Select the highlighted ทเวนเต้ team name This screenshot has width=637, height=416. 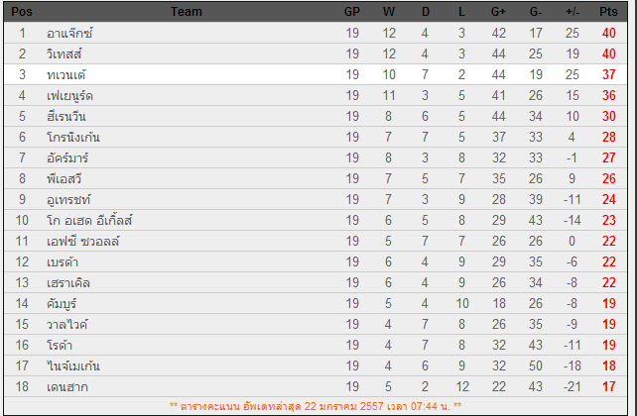(x=68, y=74)
